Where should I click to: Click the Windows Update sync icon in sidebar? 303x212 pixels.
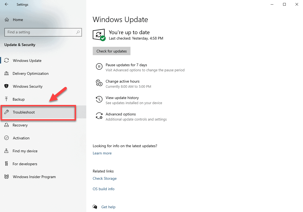pyautogui.click(x=6, y=60)
